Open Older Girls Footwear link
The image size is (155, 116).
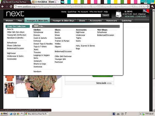tap(63, 56)
